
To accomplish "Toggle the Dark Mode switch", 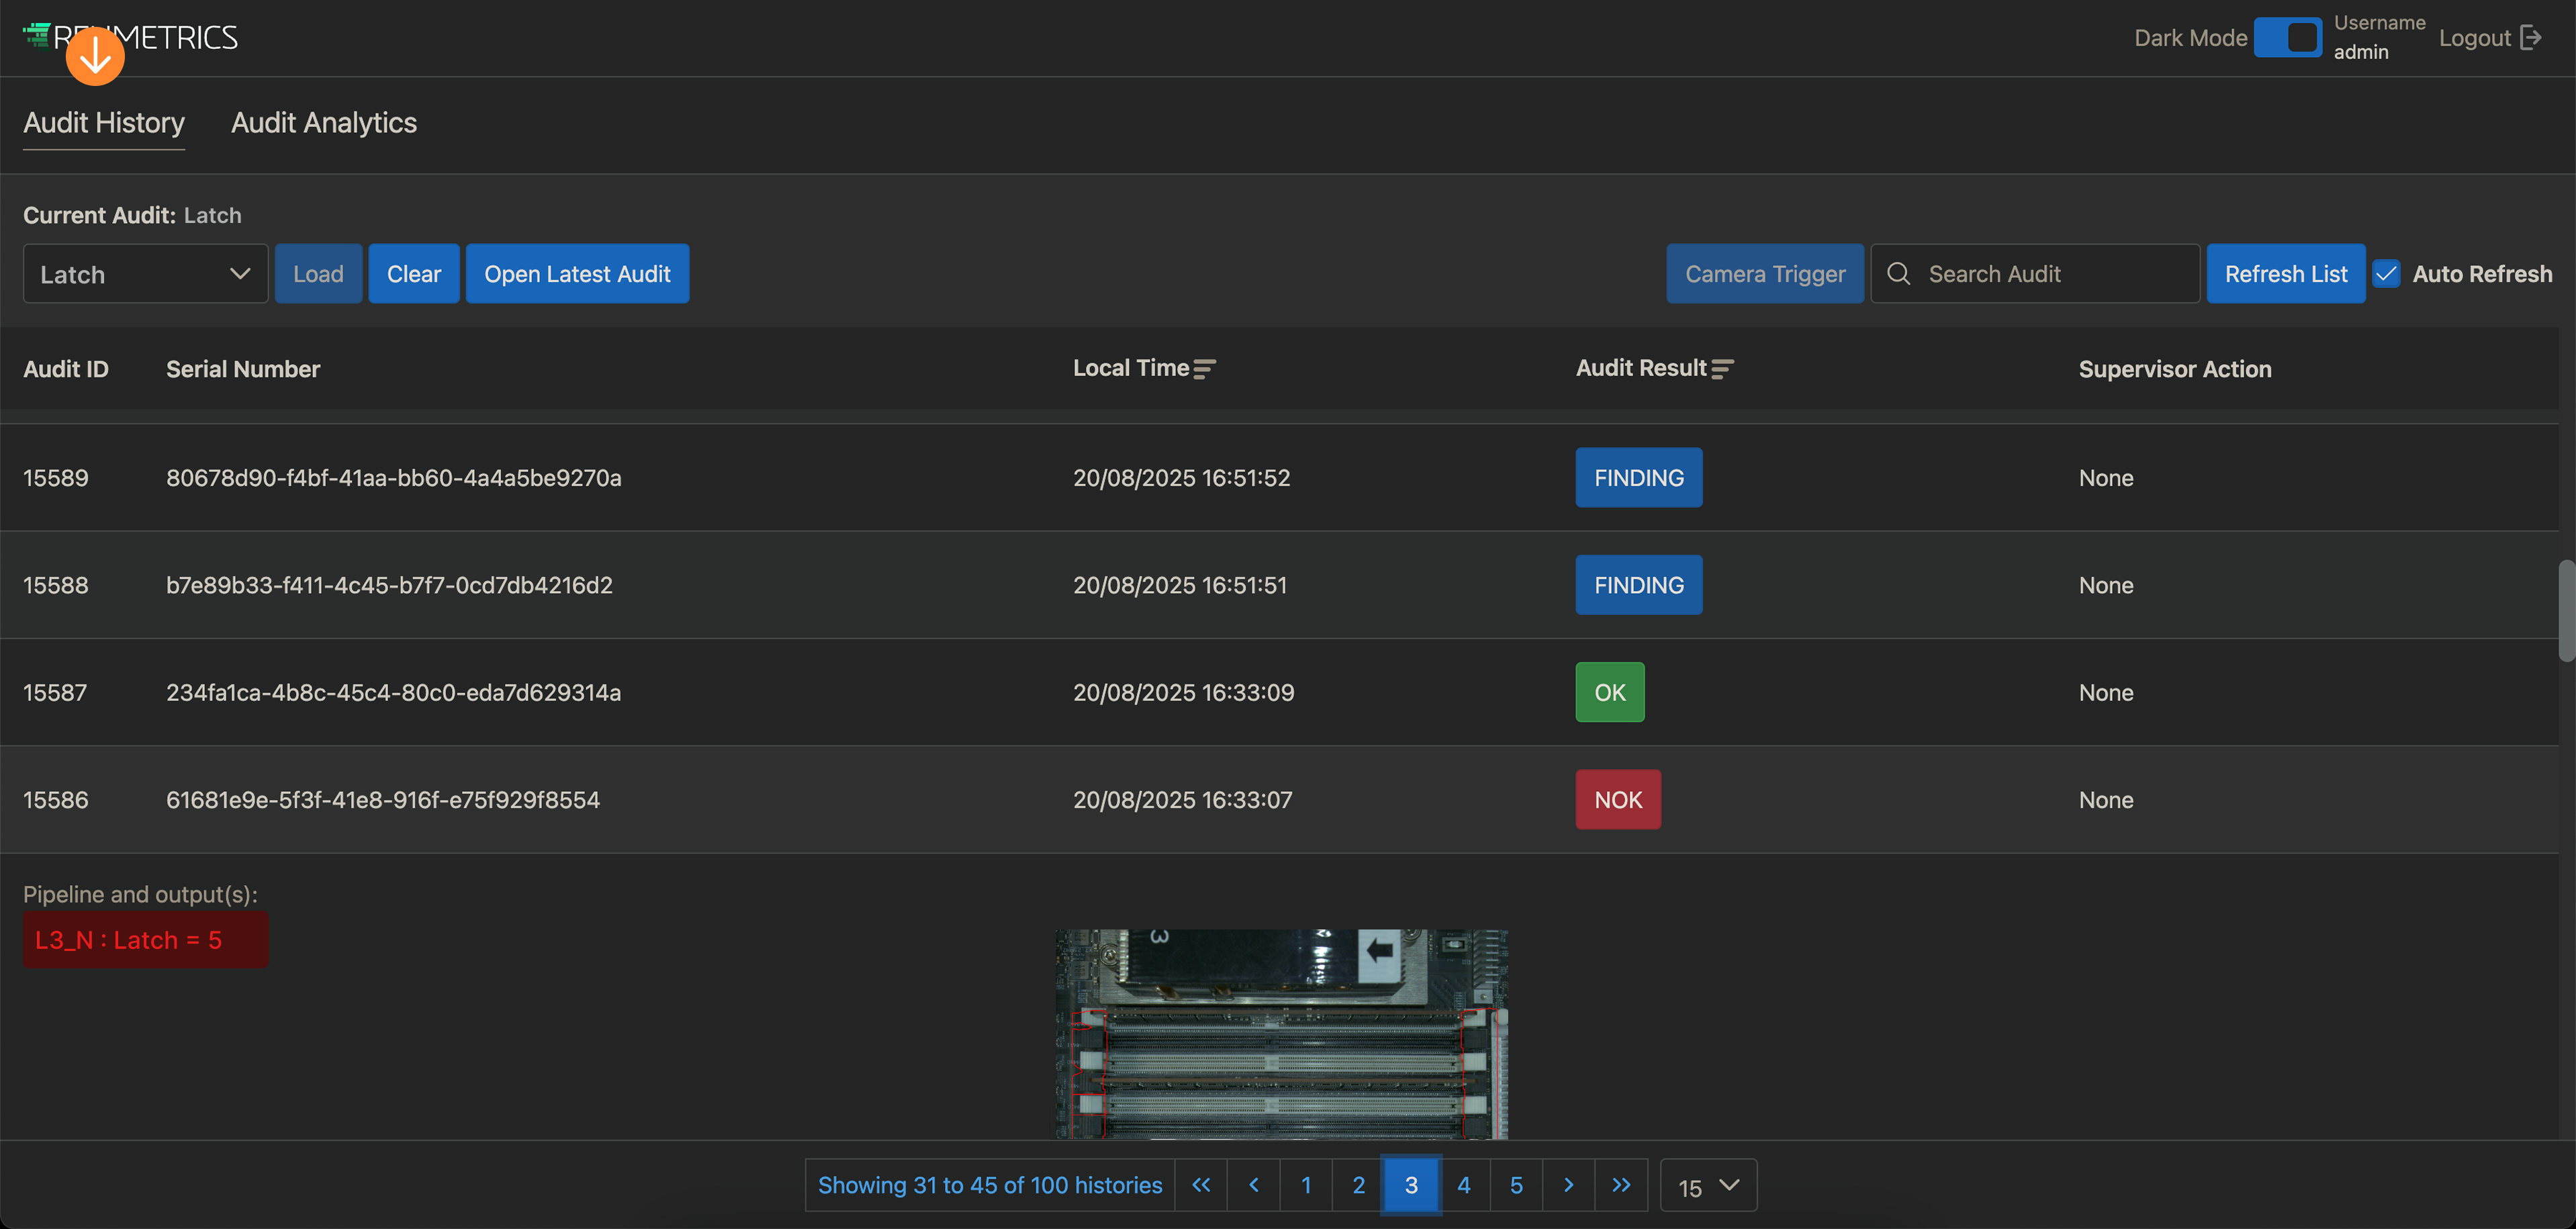I will click(2288, 38).
